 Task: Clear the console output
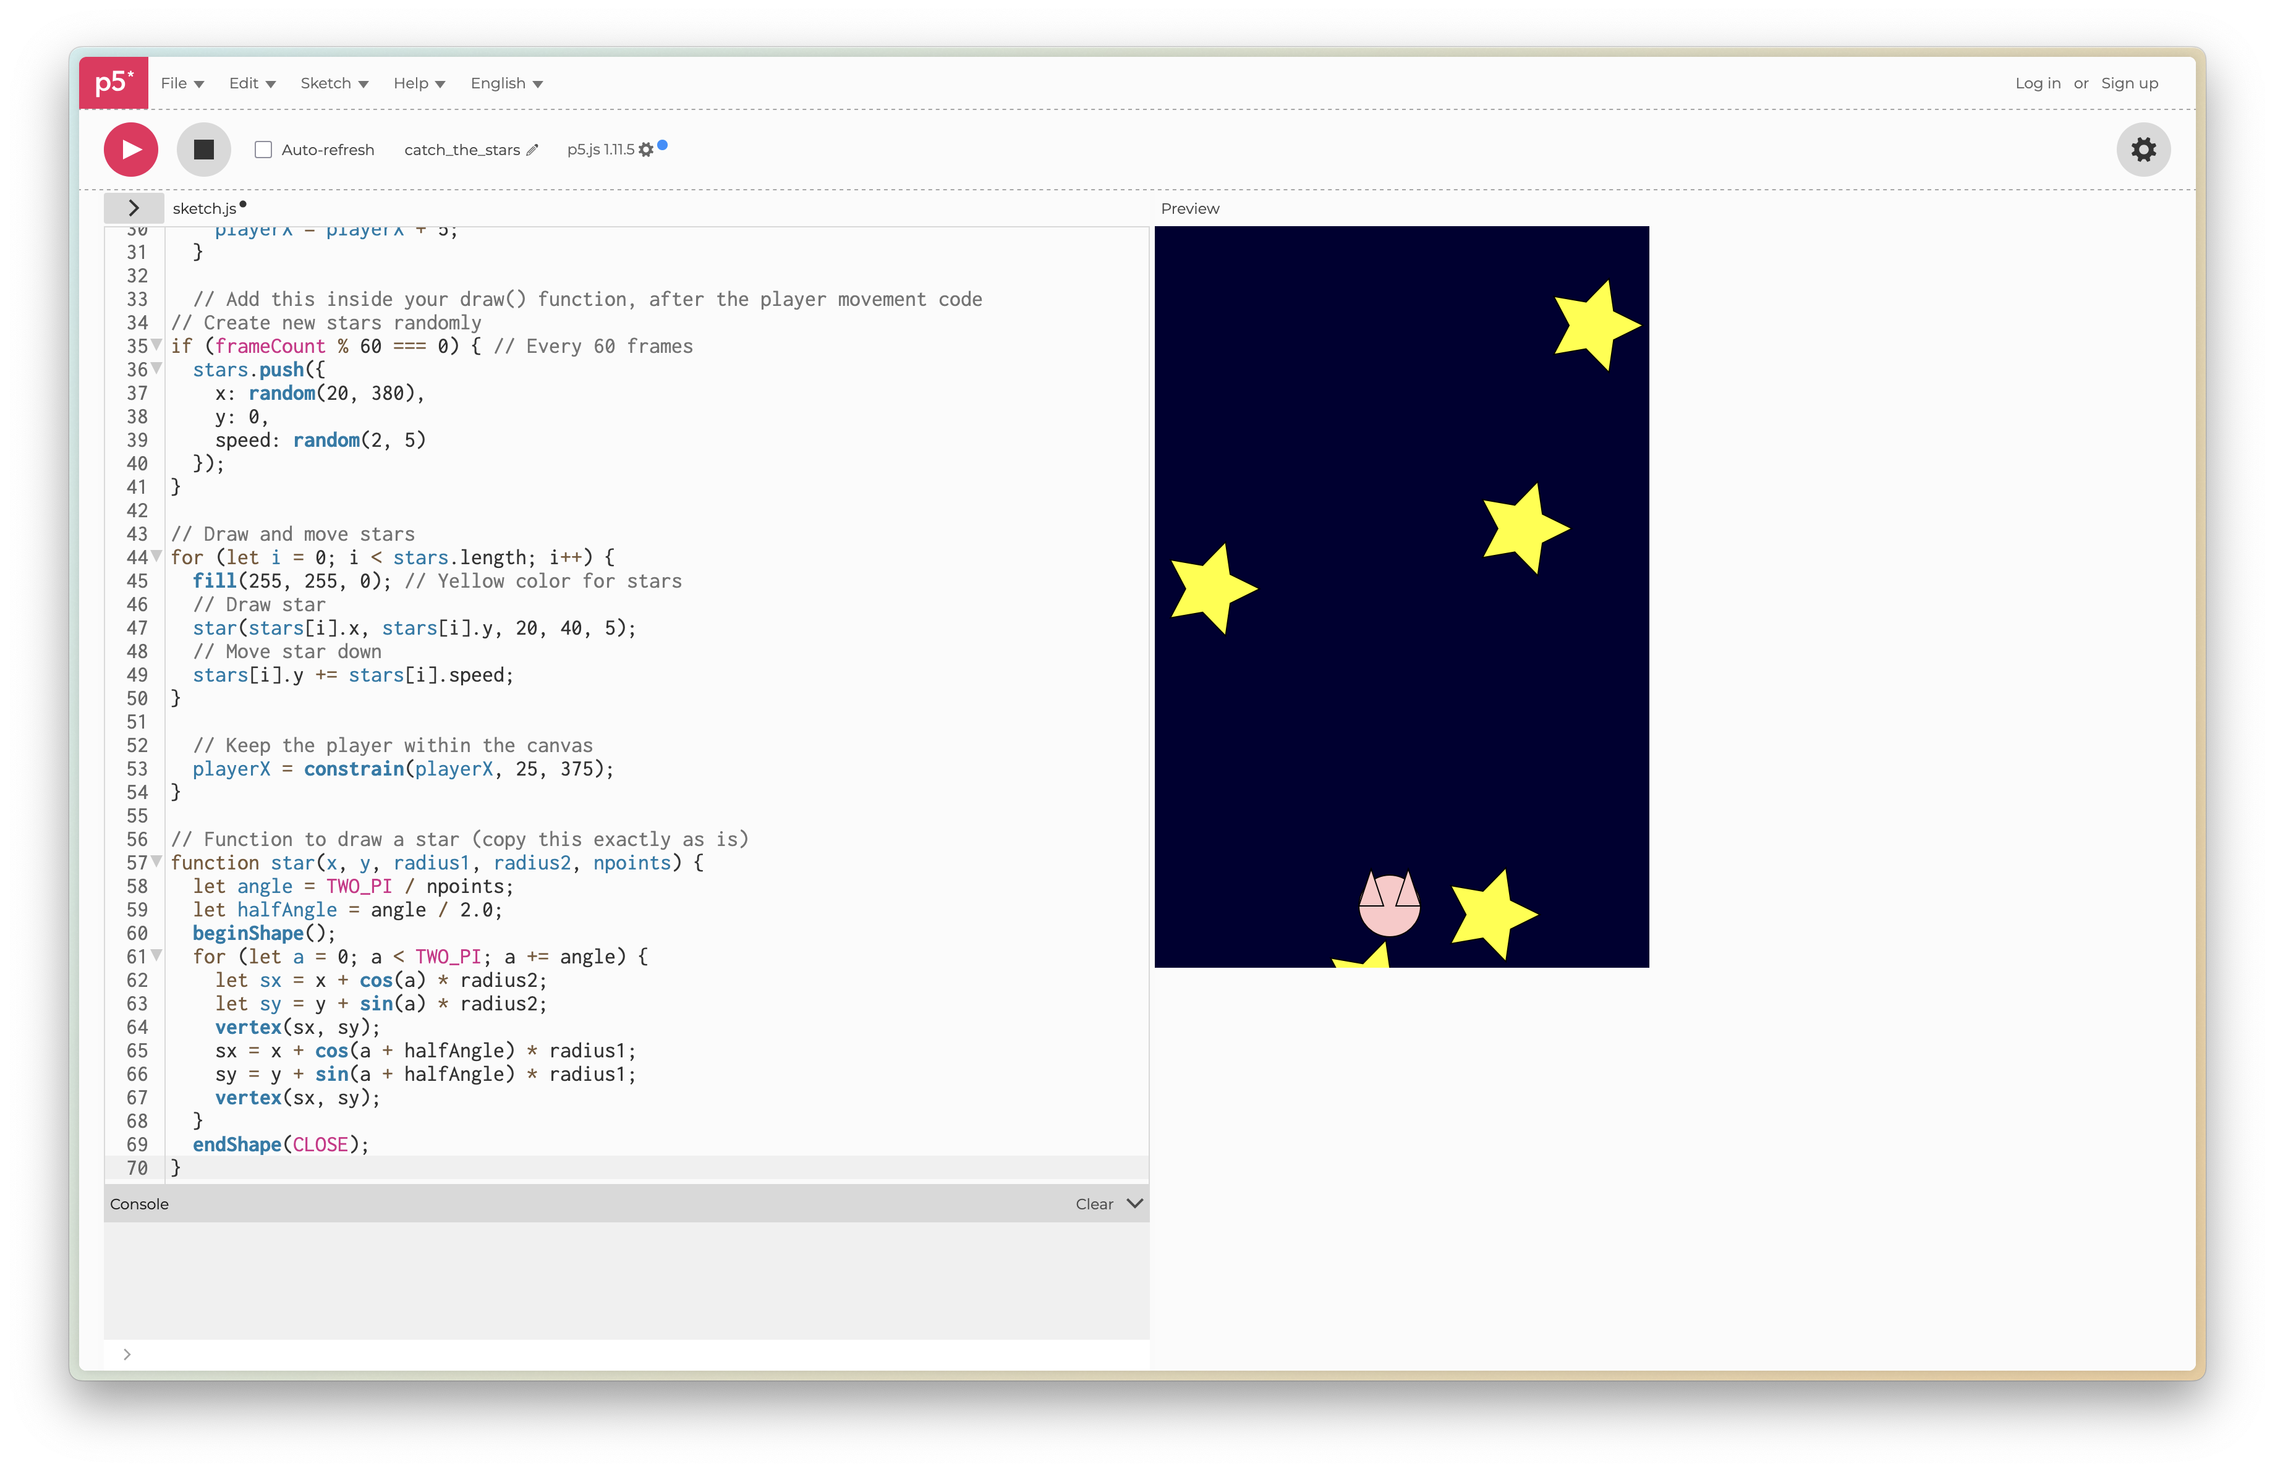[1094, 1204]
